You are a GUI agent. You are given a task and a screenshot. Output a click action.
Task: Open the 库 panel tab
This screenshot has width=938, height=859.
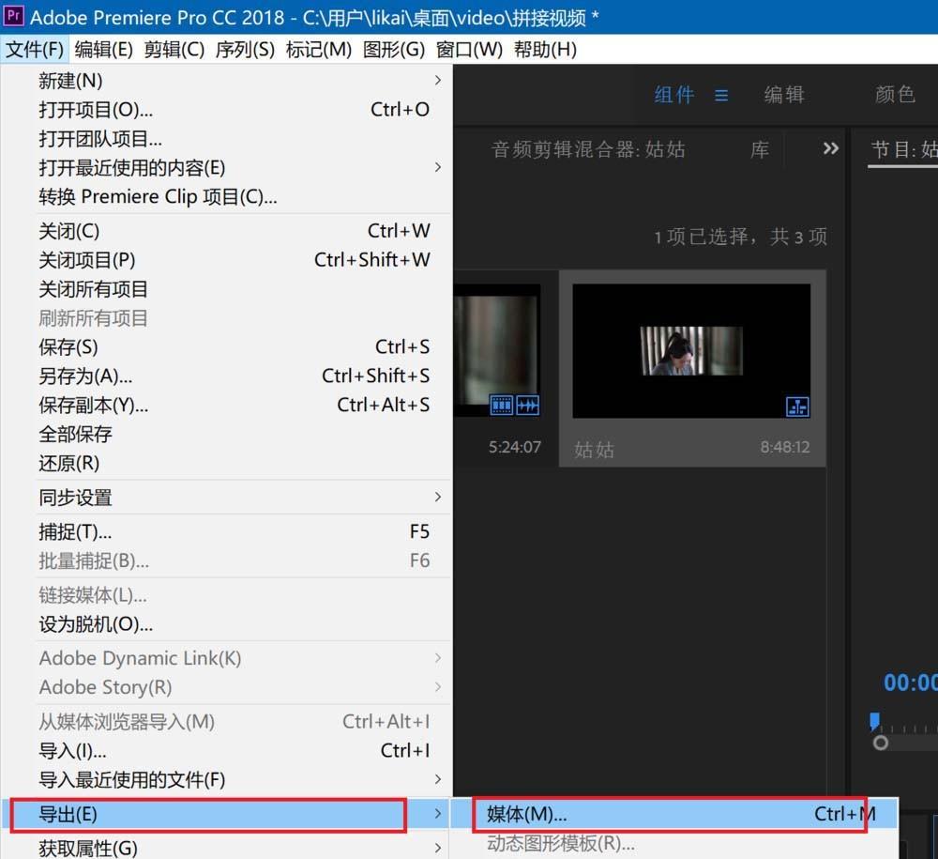pyautogui.click(x=759, y=148)
